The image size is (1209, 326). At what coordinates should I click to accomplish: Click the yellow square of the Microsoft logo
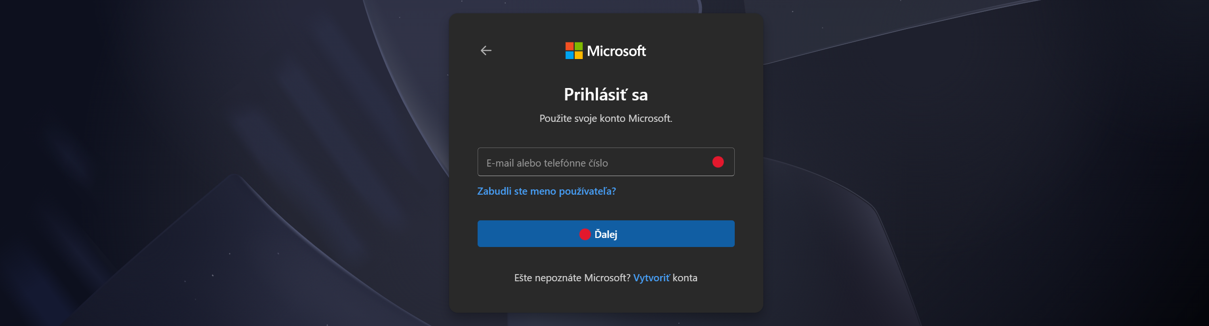coord(579,55)
